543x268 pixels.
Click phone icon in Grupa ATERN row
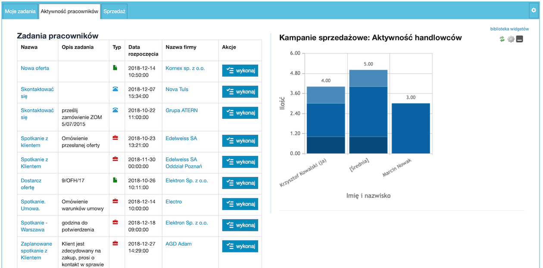[x=115, y=110]
